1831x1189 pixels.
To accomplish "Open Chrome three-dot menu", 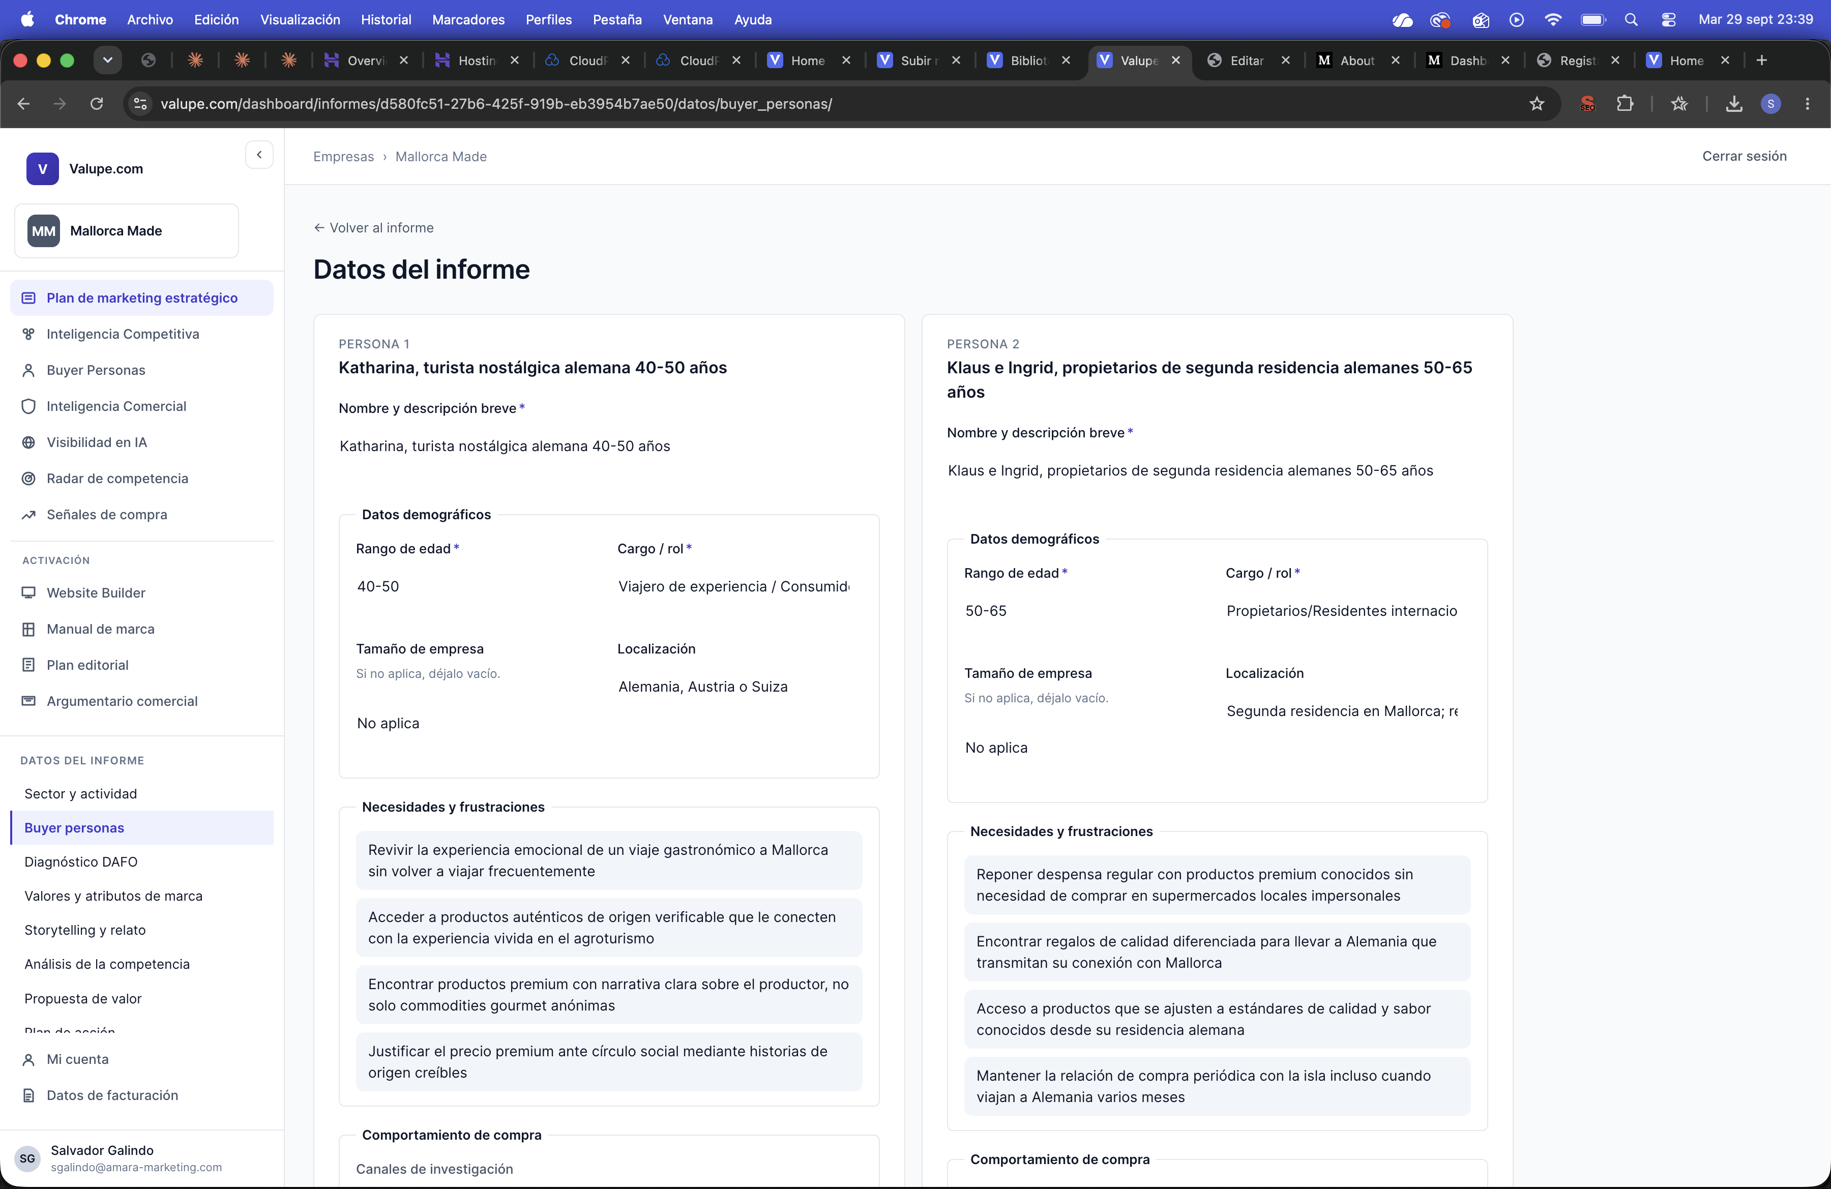I will point(1807,104).
